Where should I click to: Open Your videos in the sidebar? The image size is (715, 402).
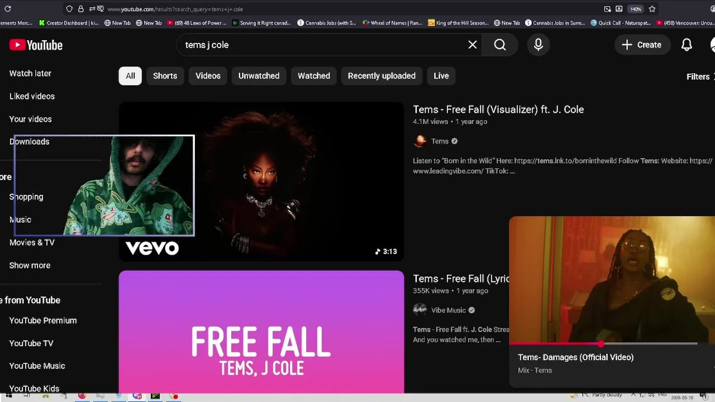(x=30, y=119)
